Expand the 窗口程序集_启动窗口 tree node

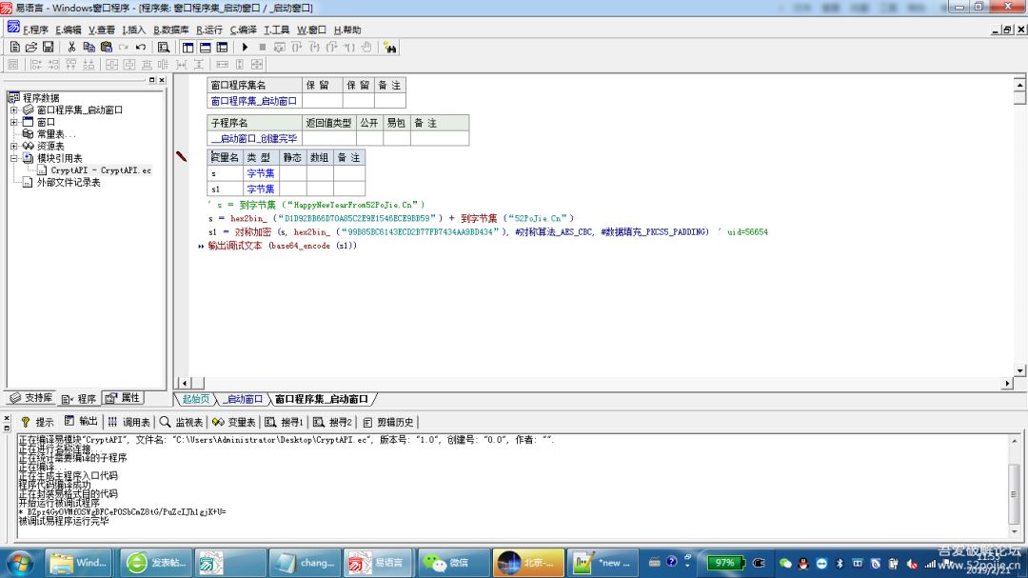pos(14,110)
